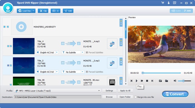The height and width of the screenshot is (108, 195).
Task: Select the Title_4 video thumbnail
Action: pos(24,46)
